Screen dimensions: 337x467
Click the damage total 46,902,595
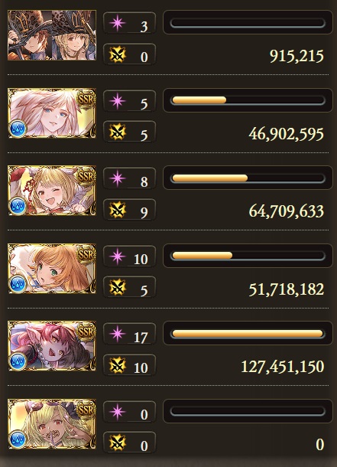(x=286, y=134)
